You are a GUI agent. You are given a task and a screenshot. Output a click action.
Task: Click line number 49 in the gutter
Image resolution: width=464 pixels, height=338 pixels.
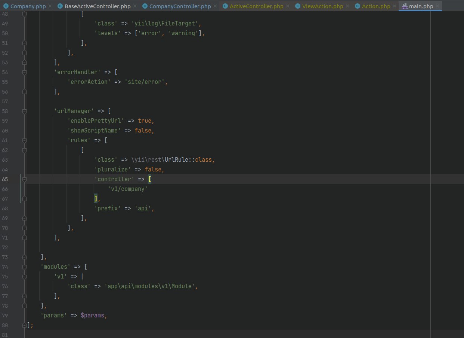point(4,24)
